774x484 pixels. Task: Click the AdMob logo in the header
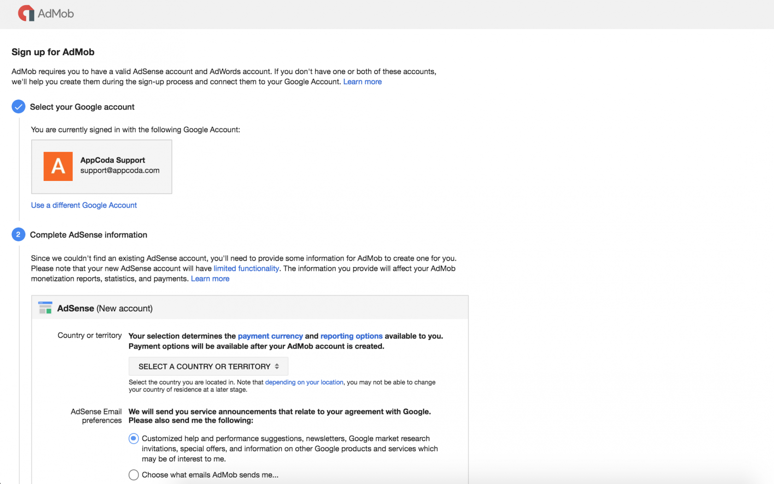pyautogui.click(x=45, y=13)
